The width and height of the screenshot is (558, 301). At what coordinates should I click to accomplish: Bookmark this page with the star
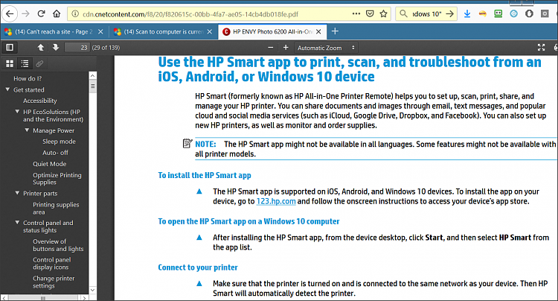[x=383, y=14]
